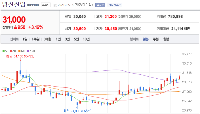Click the orange 60-day moving average swatch
The image size is (200, 114).
pos(19,51)
